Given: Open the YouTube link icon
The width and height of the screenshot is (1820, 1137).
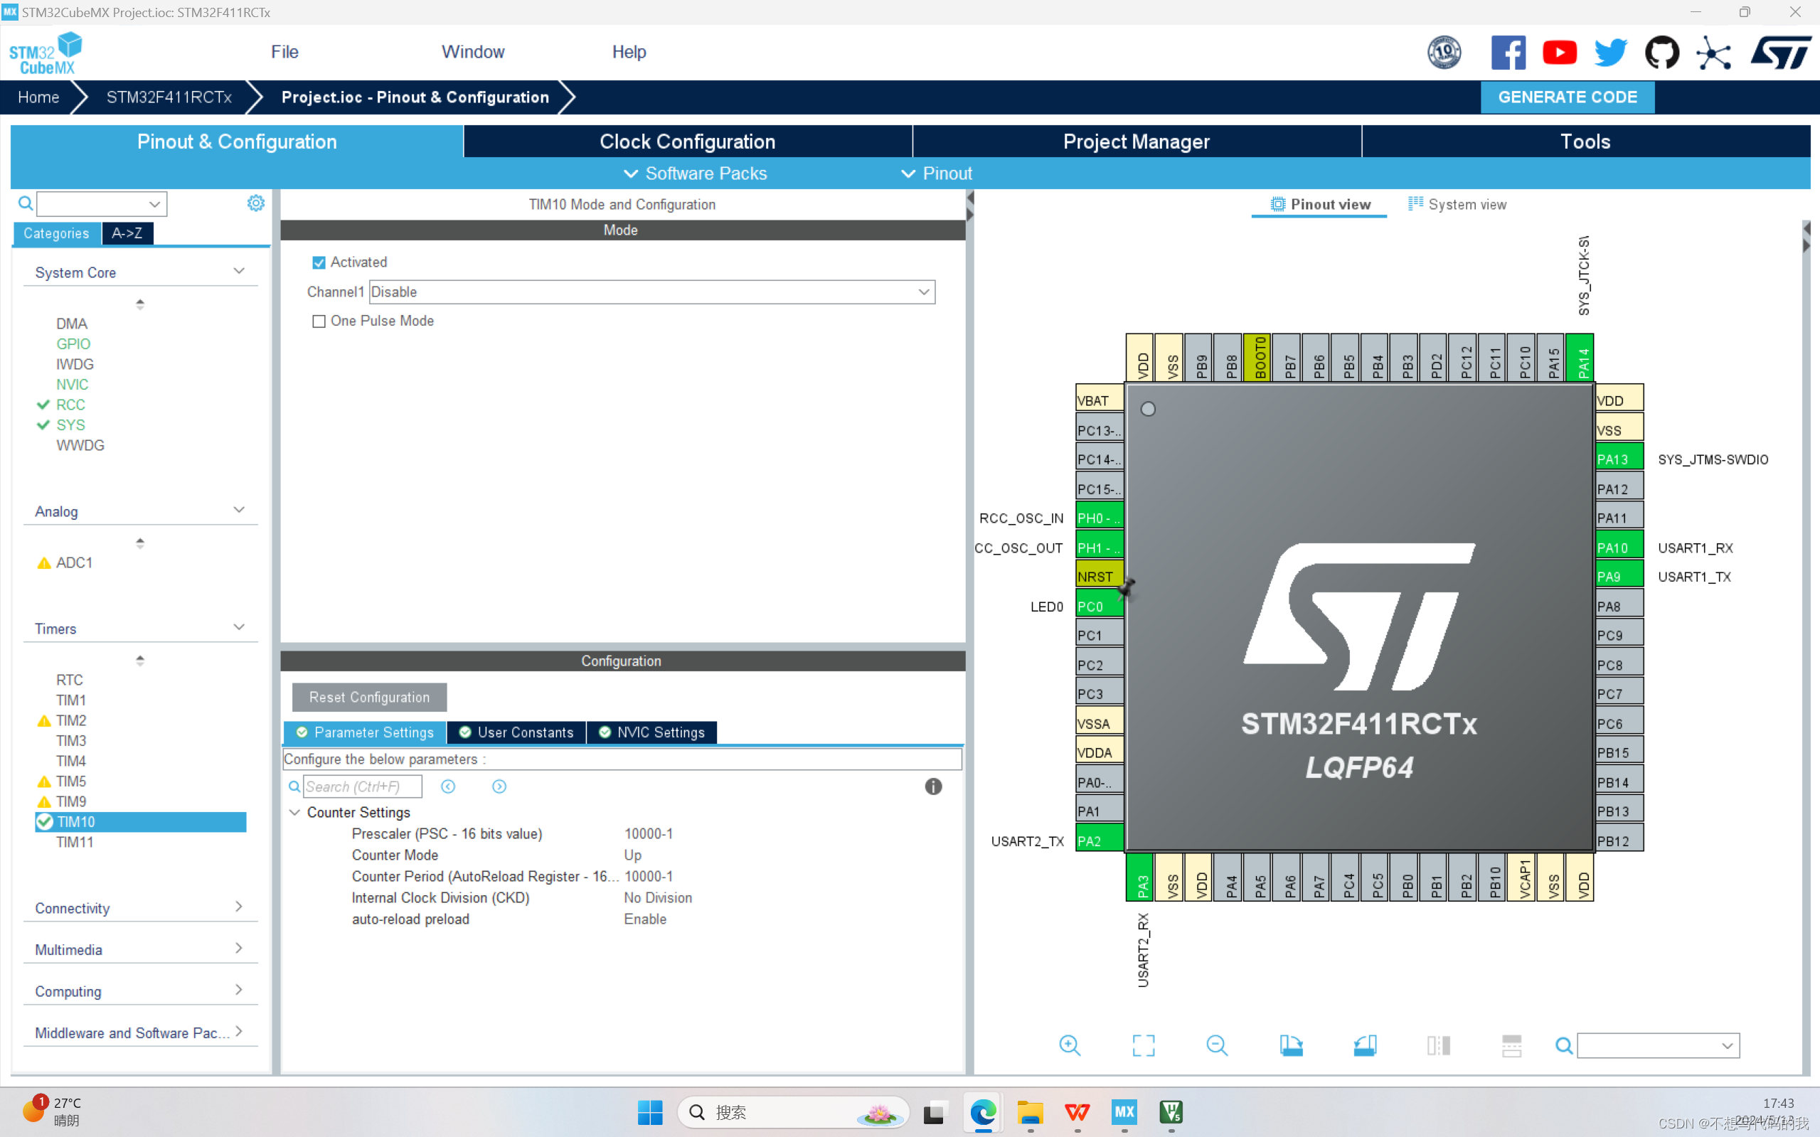Looking at the screenshot, I should [x=1559, y=53].
